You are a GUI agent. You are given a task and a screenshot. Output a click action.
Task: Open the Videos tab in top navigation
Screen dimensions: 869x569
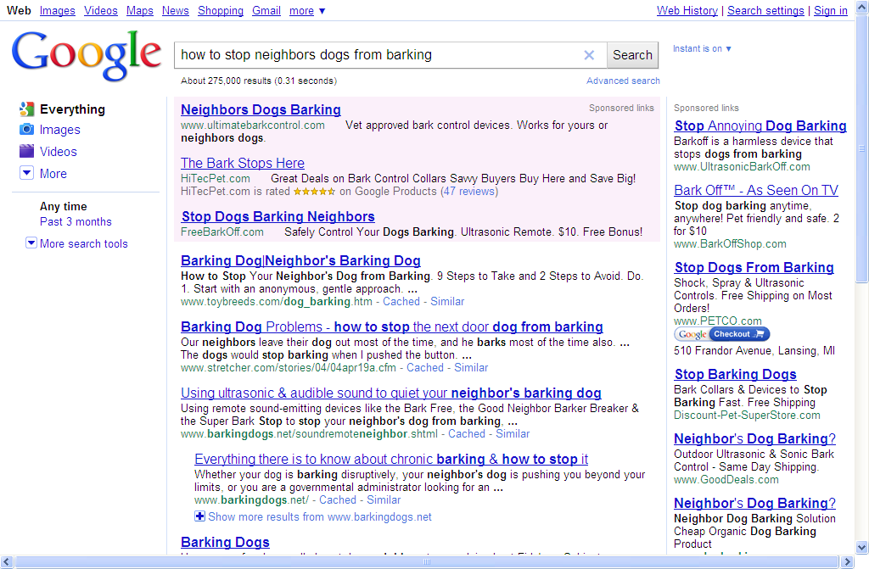101,10
